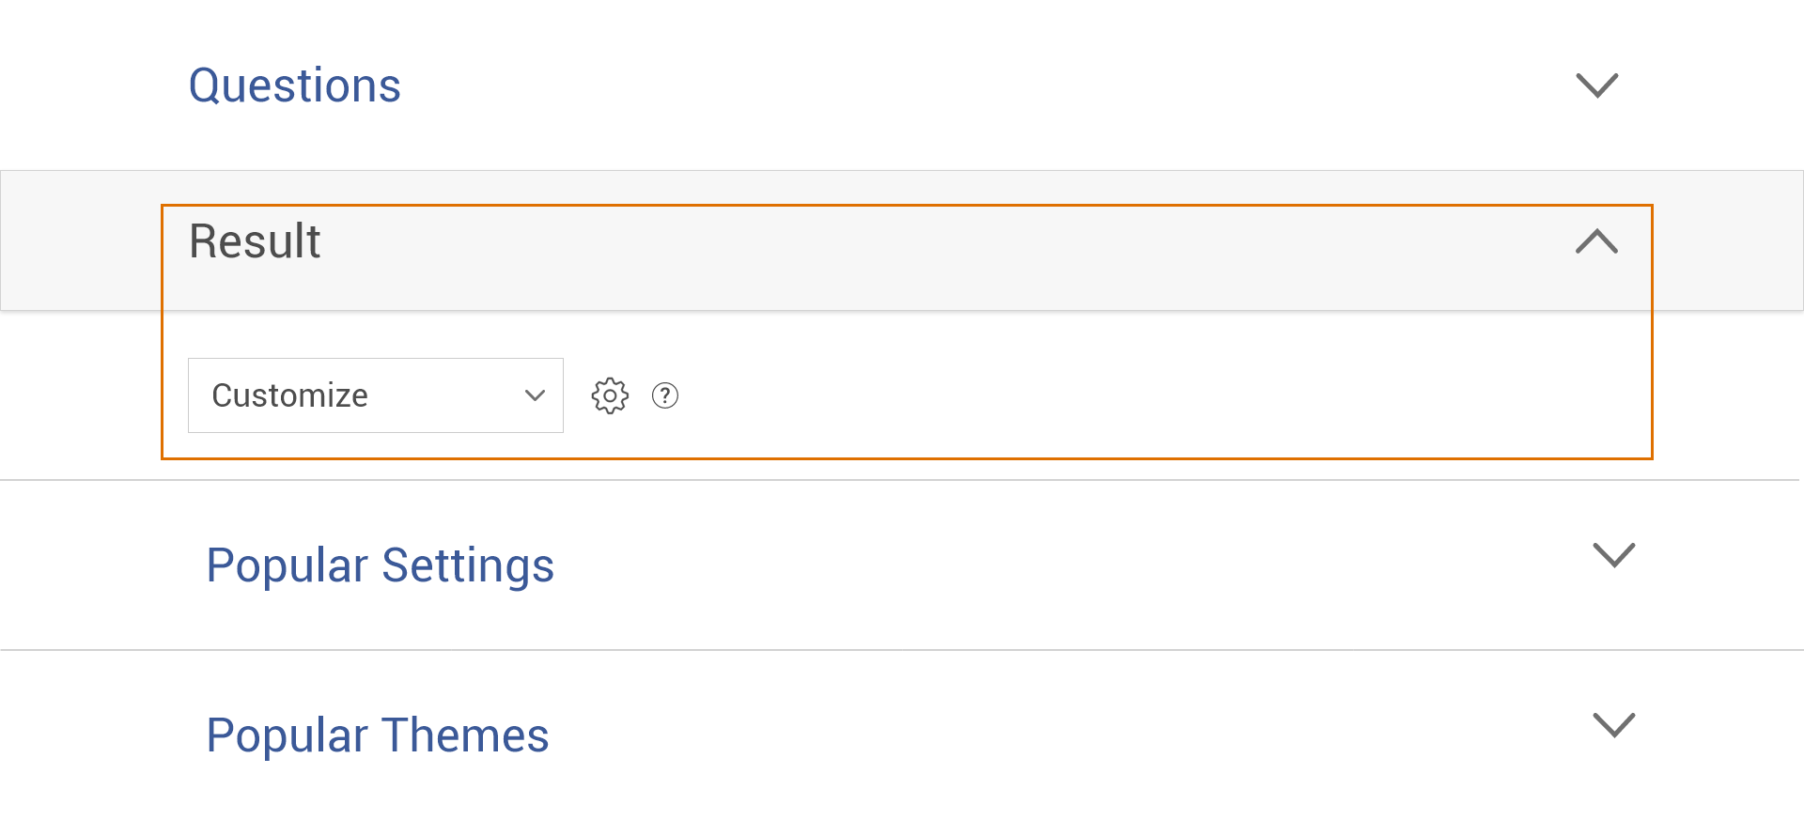Click the word Customize in the select box
This screenshot has height=820, width=1804.
(289, 395)
